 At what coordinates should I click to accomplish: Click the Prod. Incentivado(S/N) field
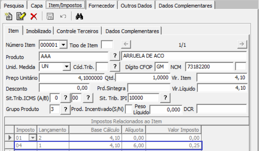click(x=128, y=109)
